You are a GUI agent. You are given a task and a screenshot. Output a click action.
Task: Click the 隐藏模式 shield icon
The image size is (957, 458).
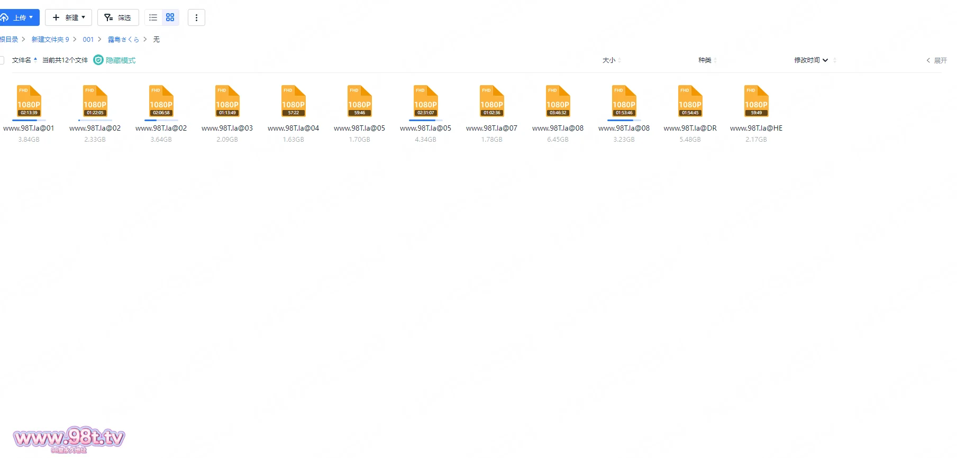point(98,60)
